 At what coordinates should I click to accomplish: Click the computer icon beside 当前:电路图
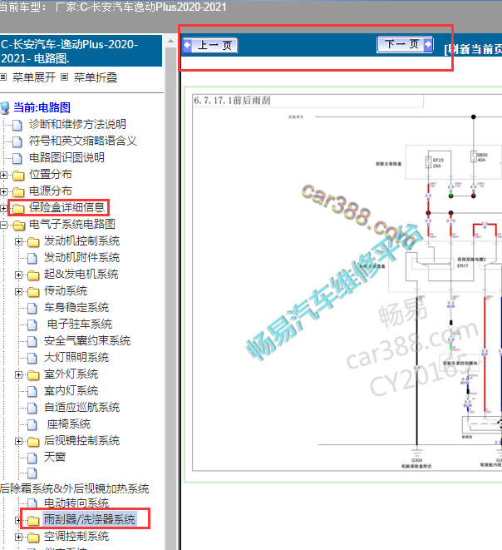5,108
